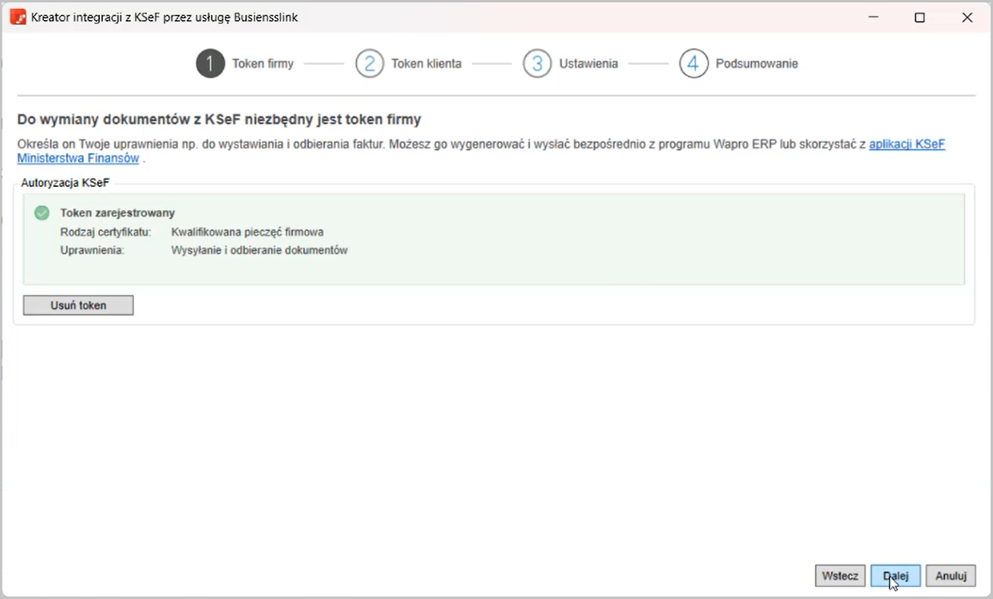Click the green checkmark status icon
Viewport: 993px width, 599px height.
click(42, 213)
